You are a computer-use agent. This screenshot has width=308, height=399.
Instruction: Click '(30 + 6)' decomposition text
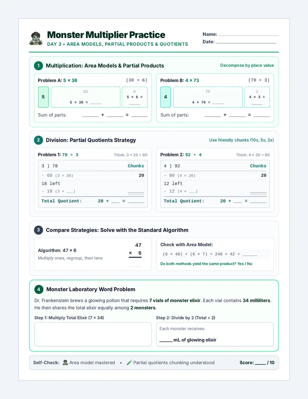(136, 80)
